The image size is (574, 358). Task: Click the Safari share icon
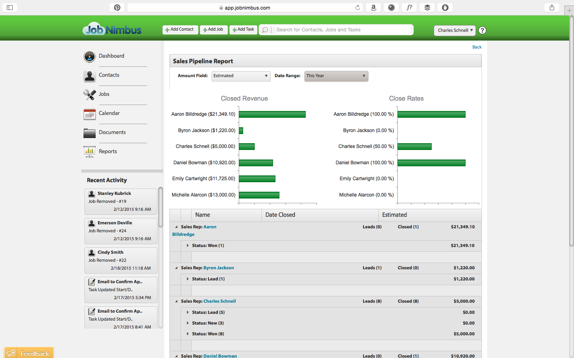click(x=552, y=8)
